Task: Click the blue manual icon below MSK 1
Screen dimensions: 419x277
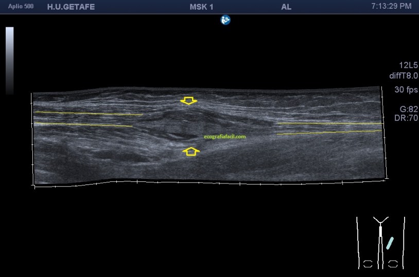Action: (225, 20)
